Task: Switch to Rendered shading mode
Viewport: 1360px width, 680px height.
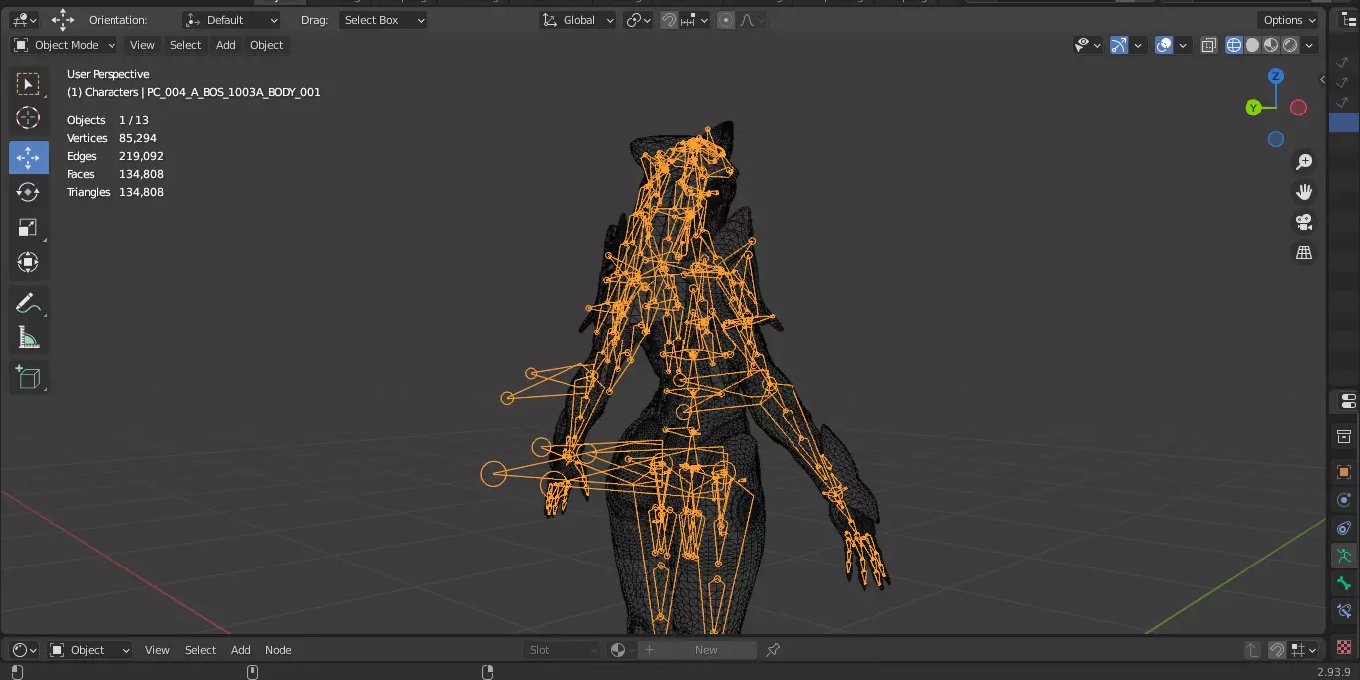Action: click(1290, 45)
